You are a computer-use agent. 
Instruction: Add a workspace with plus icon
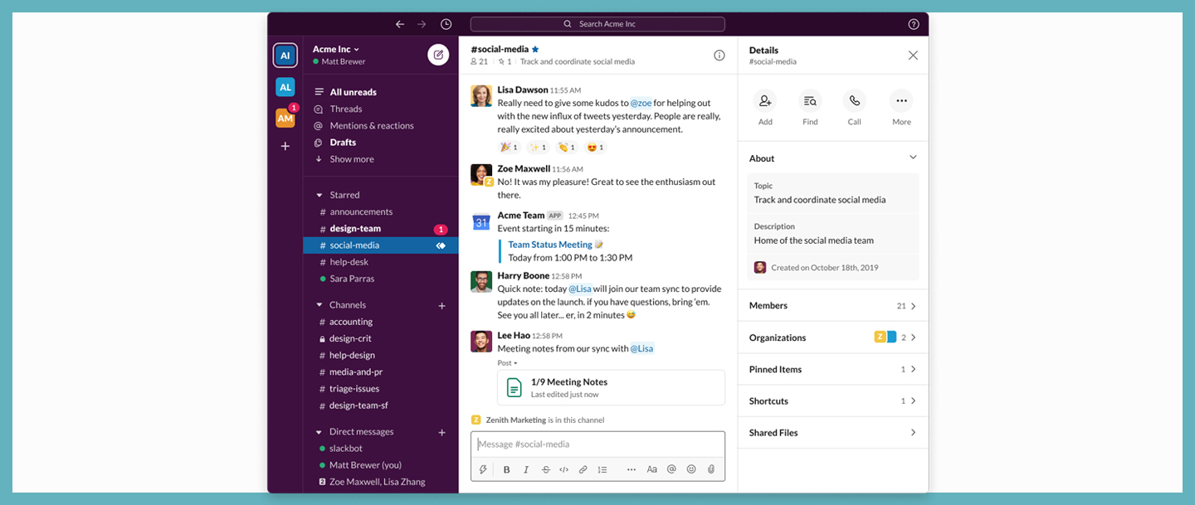(285, 146)
